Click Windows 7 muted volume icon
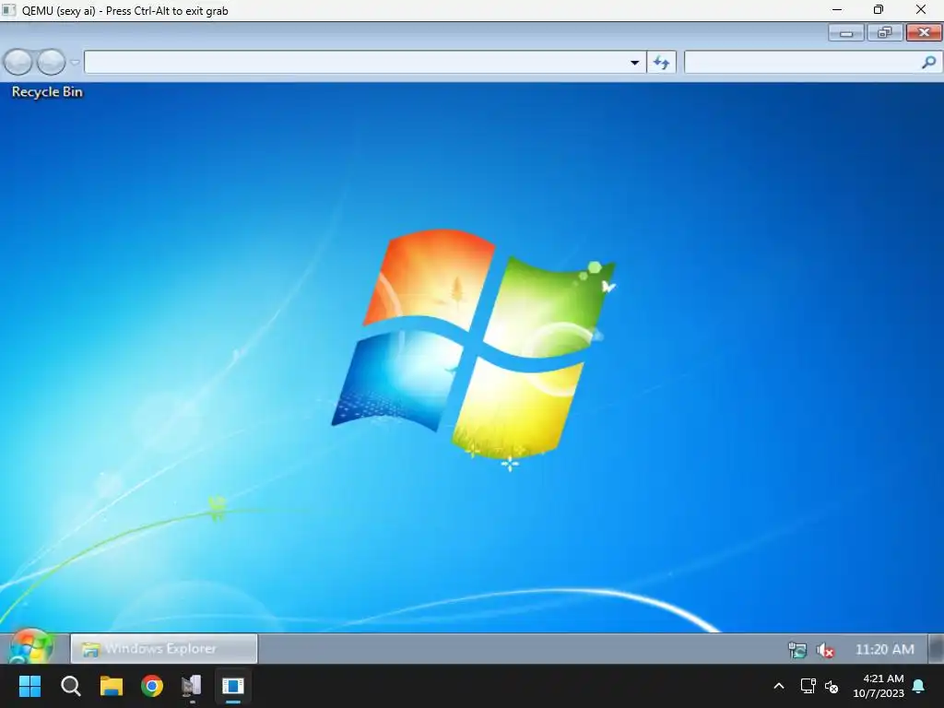Image resolution: width=944 pixels, height=708 pixels. point(825,650)
